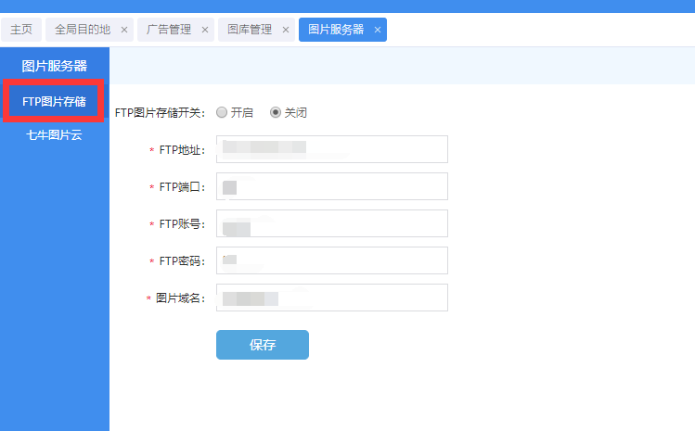Click into the FTP账号 field
Image resolution: width=695 pixels, height=431 pixels.
pos(331,223)
